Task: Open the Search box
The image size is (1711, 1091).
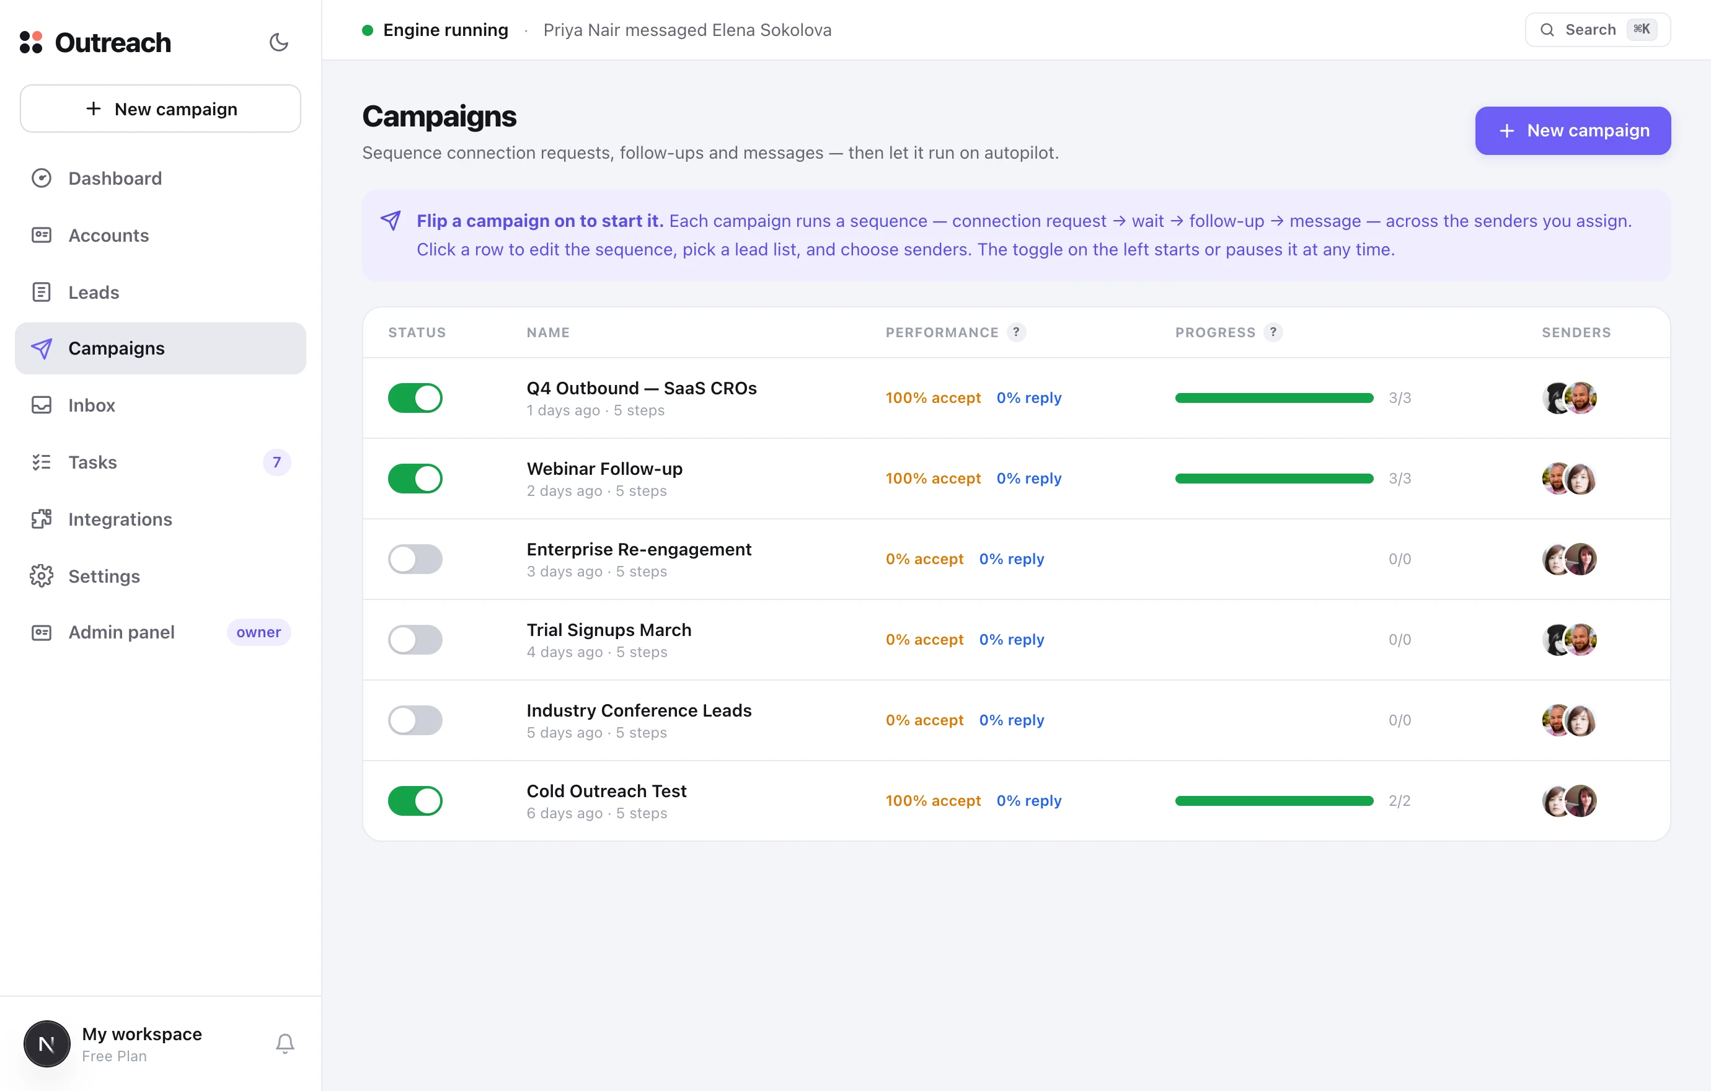Action: tap(1598, 30)
